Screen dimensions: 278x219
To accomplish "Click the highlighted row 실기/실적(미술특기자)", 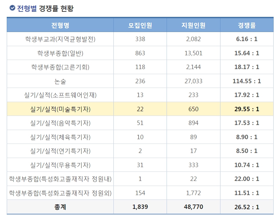I will click(x=140, y=109).
